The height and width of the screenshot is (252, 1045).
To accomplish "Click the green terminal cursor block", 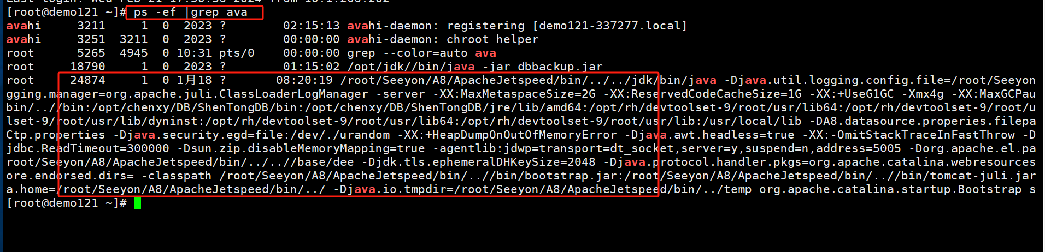I will pyautogui.click(x=137, y=203).
